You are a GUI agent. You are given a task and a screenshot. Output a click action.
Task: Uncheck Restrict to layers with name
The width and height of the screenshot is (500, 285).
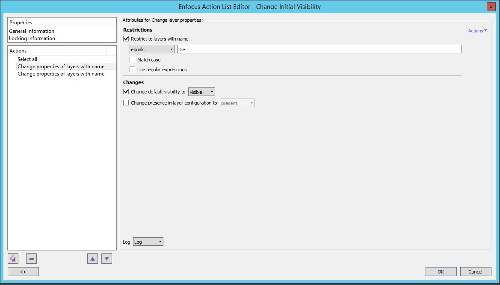[126, 39]
